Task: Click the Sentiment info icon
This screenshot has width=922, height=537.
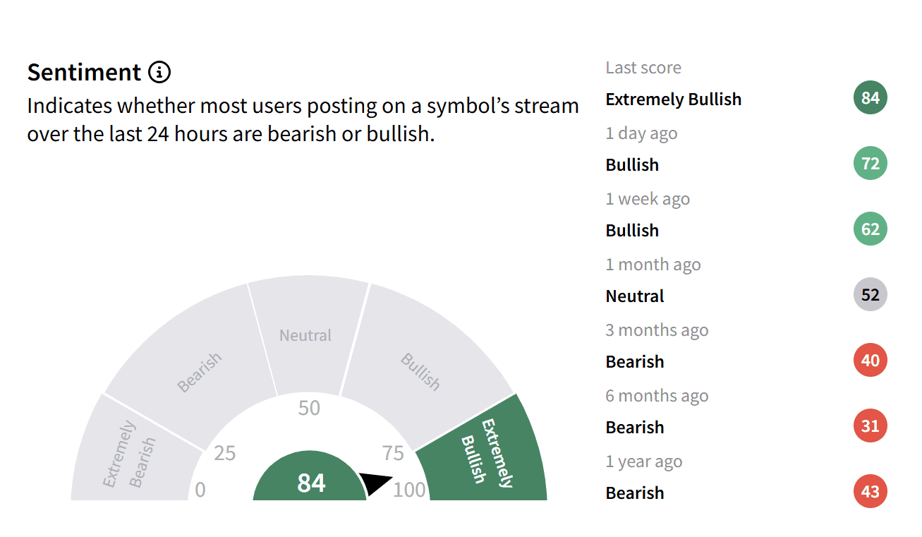Action: coord(159,72)
